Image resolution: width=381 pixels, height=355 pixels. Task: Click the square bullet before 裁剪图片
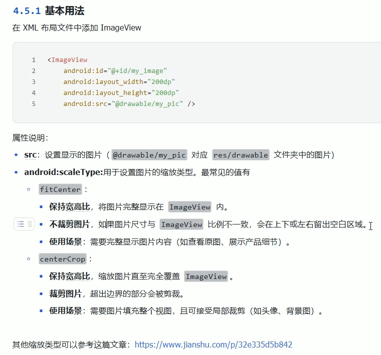click(41, 293)
